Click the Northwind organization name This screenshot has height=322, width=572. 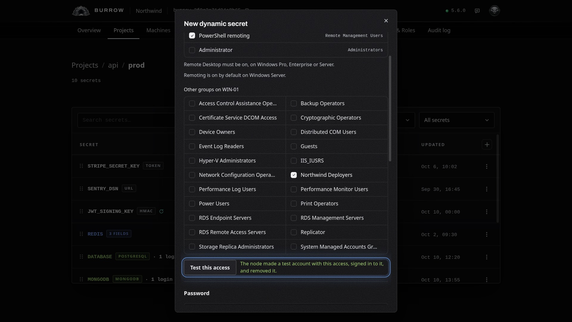pos(149,11)
